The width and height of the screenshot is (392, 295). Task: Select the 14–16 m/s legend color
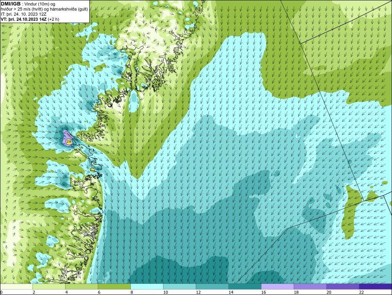245,286
